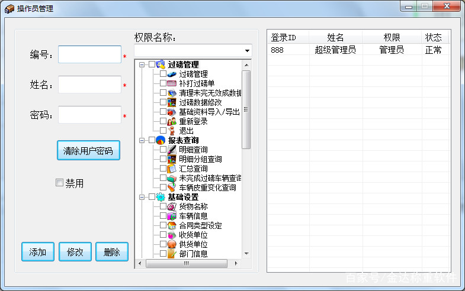465x291 pixels.
Task: Collapse the 基础设置 tree group
Action: tap(142, 197)
